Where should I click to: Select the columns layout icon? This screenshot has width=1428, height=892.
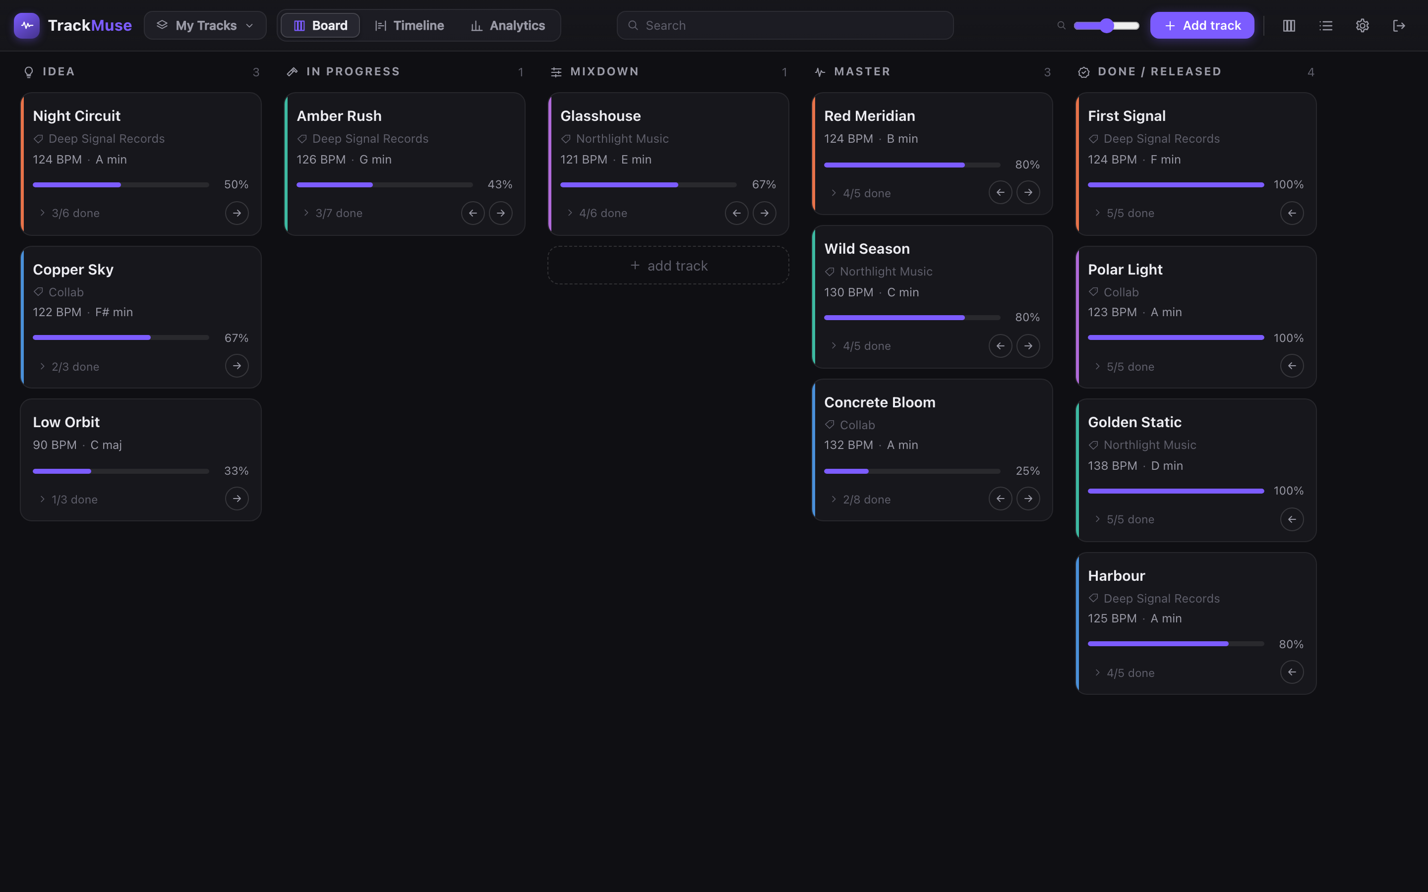click(1289, 25)
